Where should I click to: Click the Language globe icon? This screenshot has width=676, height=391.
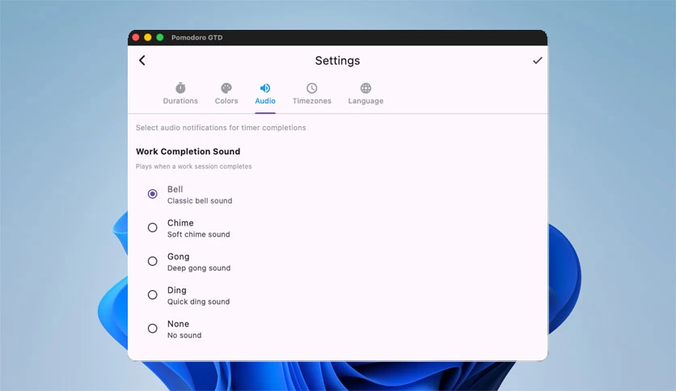365,88
